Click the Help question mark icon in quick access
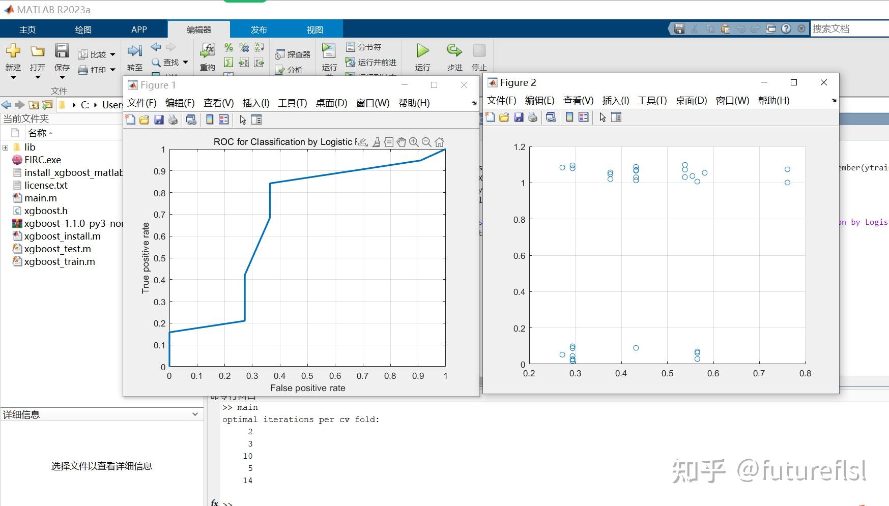The height and width of the screenshot is (506, 889). 786,28
